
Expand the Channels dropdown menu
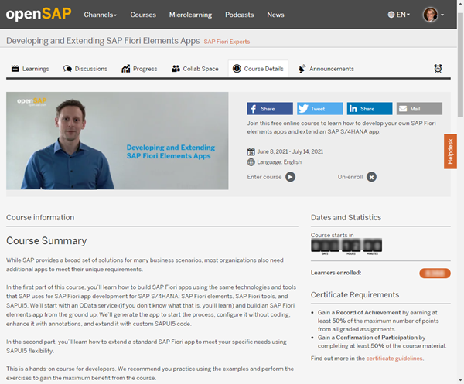tap(101, 15)
